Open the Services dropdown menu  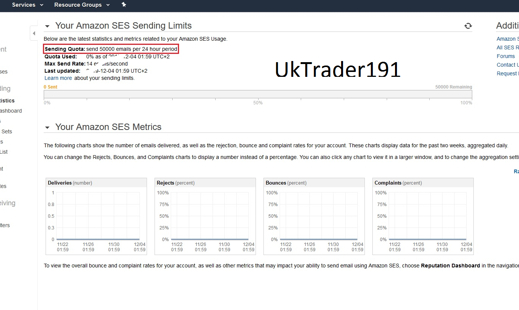(28, 5)
